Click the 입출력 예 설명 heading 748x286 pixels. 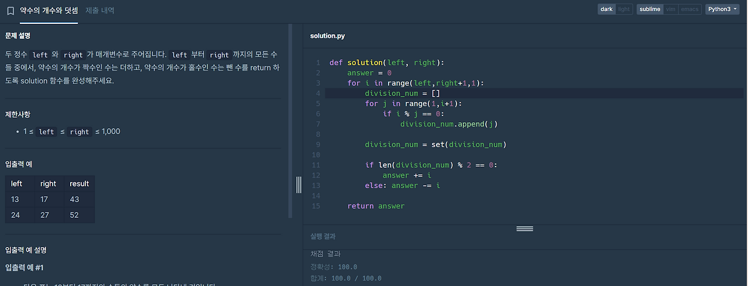(25, 250)
